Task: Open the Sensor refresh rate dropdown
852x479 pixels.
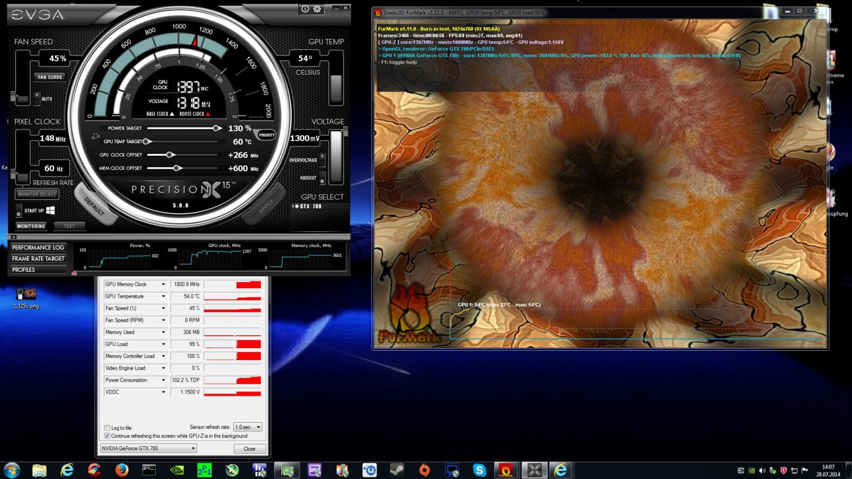Action: tap(248, 427)
